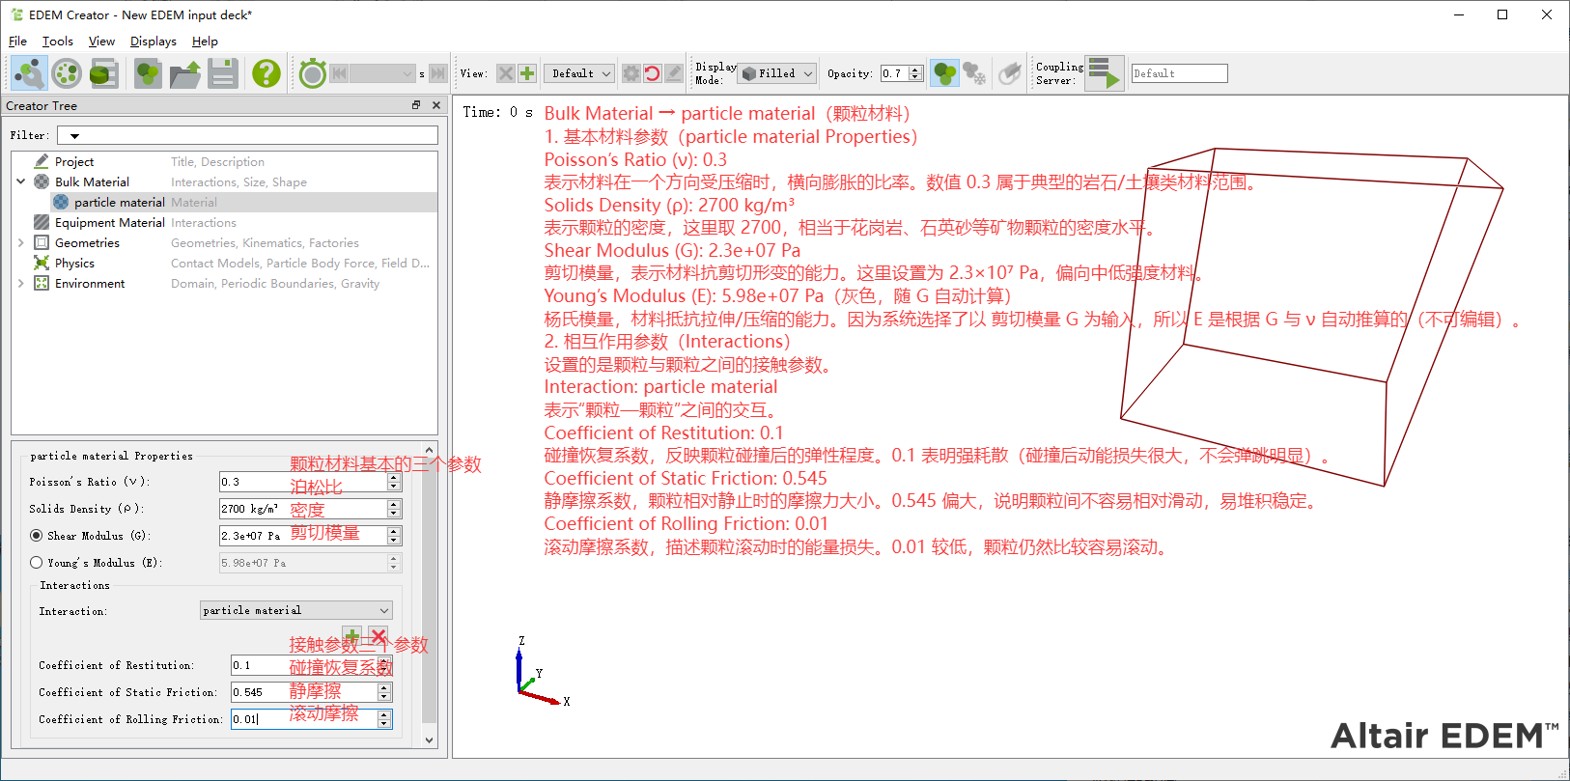
Task: Switch to the Simulator mode icon
Action: pos(67,73)
